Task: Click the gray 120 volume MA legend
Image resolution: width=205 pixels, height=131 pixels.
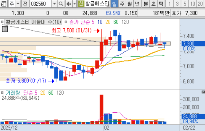Action: pyautogui.click(x=60, y=93)
